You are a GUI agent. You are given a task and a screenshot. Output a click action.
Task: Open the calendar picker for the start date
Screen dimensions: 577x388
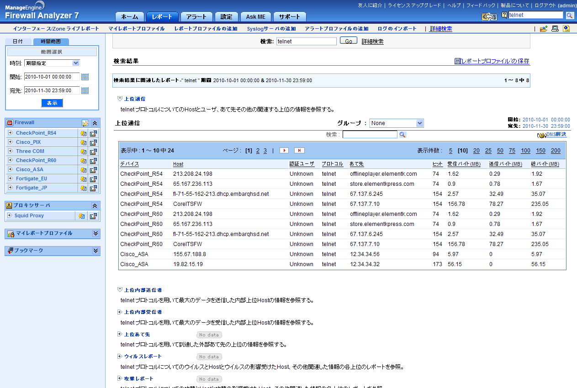click(x=85, y=77)
